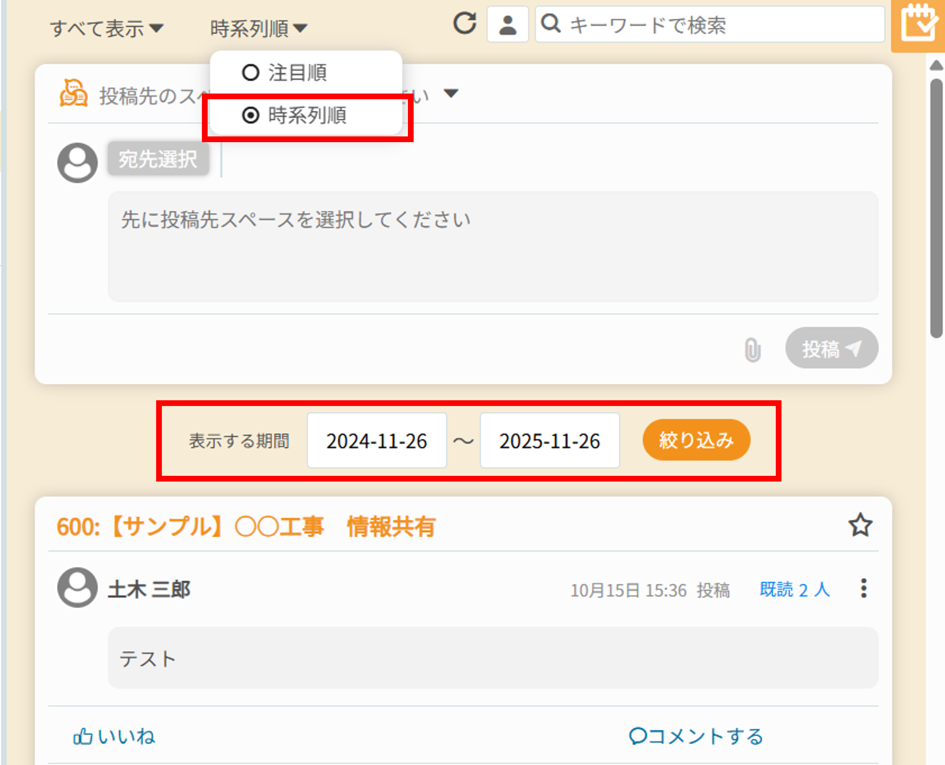945x765 pixels.
Task: Star the サンプル 〇〇工事 post
Action: pyautogui.click(x=860, y=525)
